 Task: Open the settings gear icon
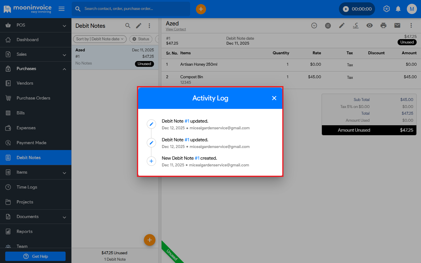pos(387,9)
